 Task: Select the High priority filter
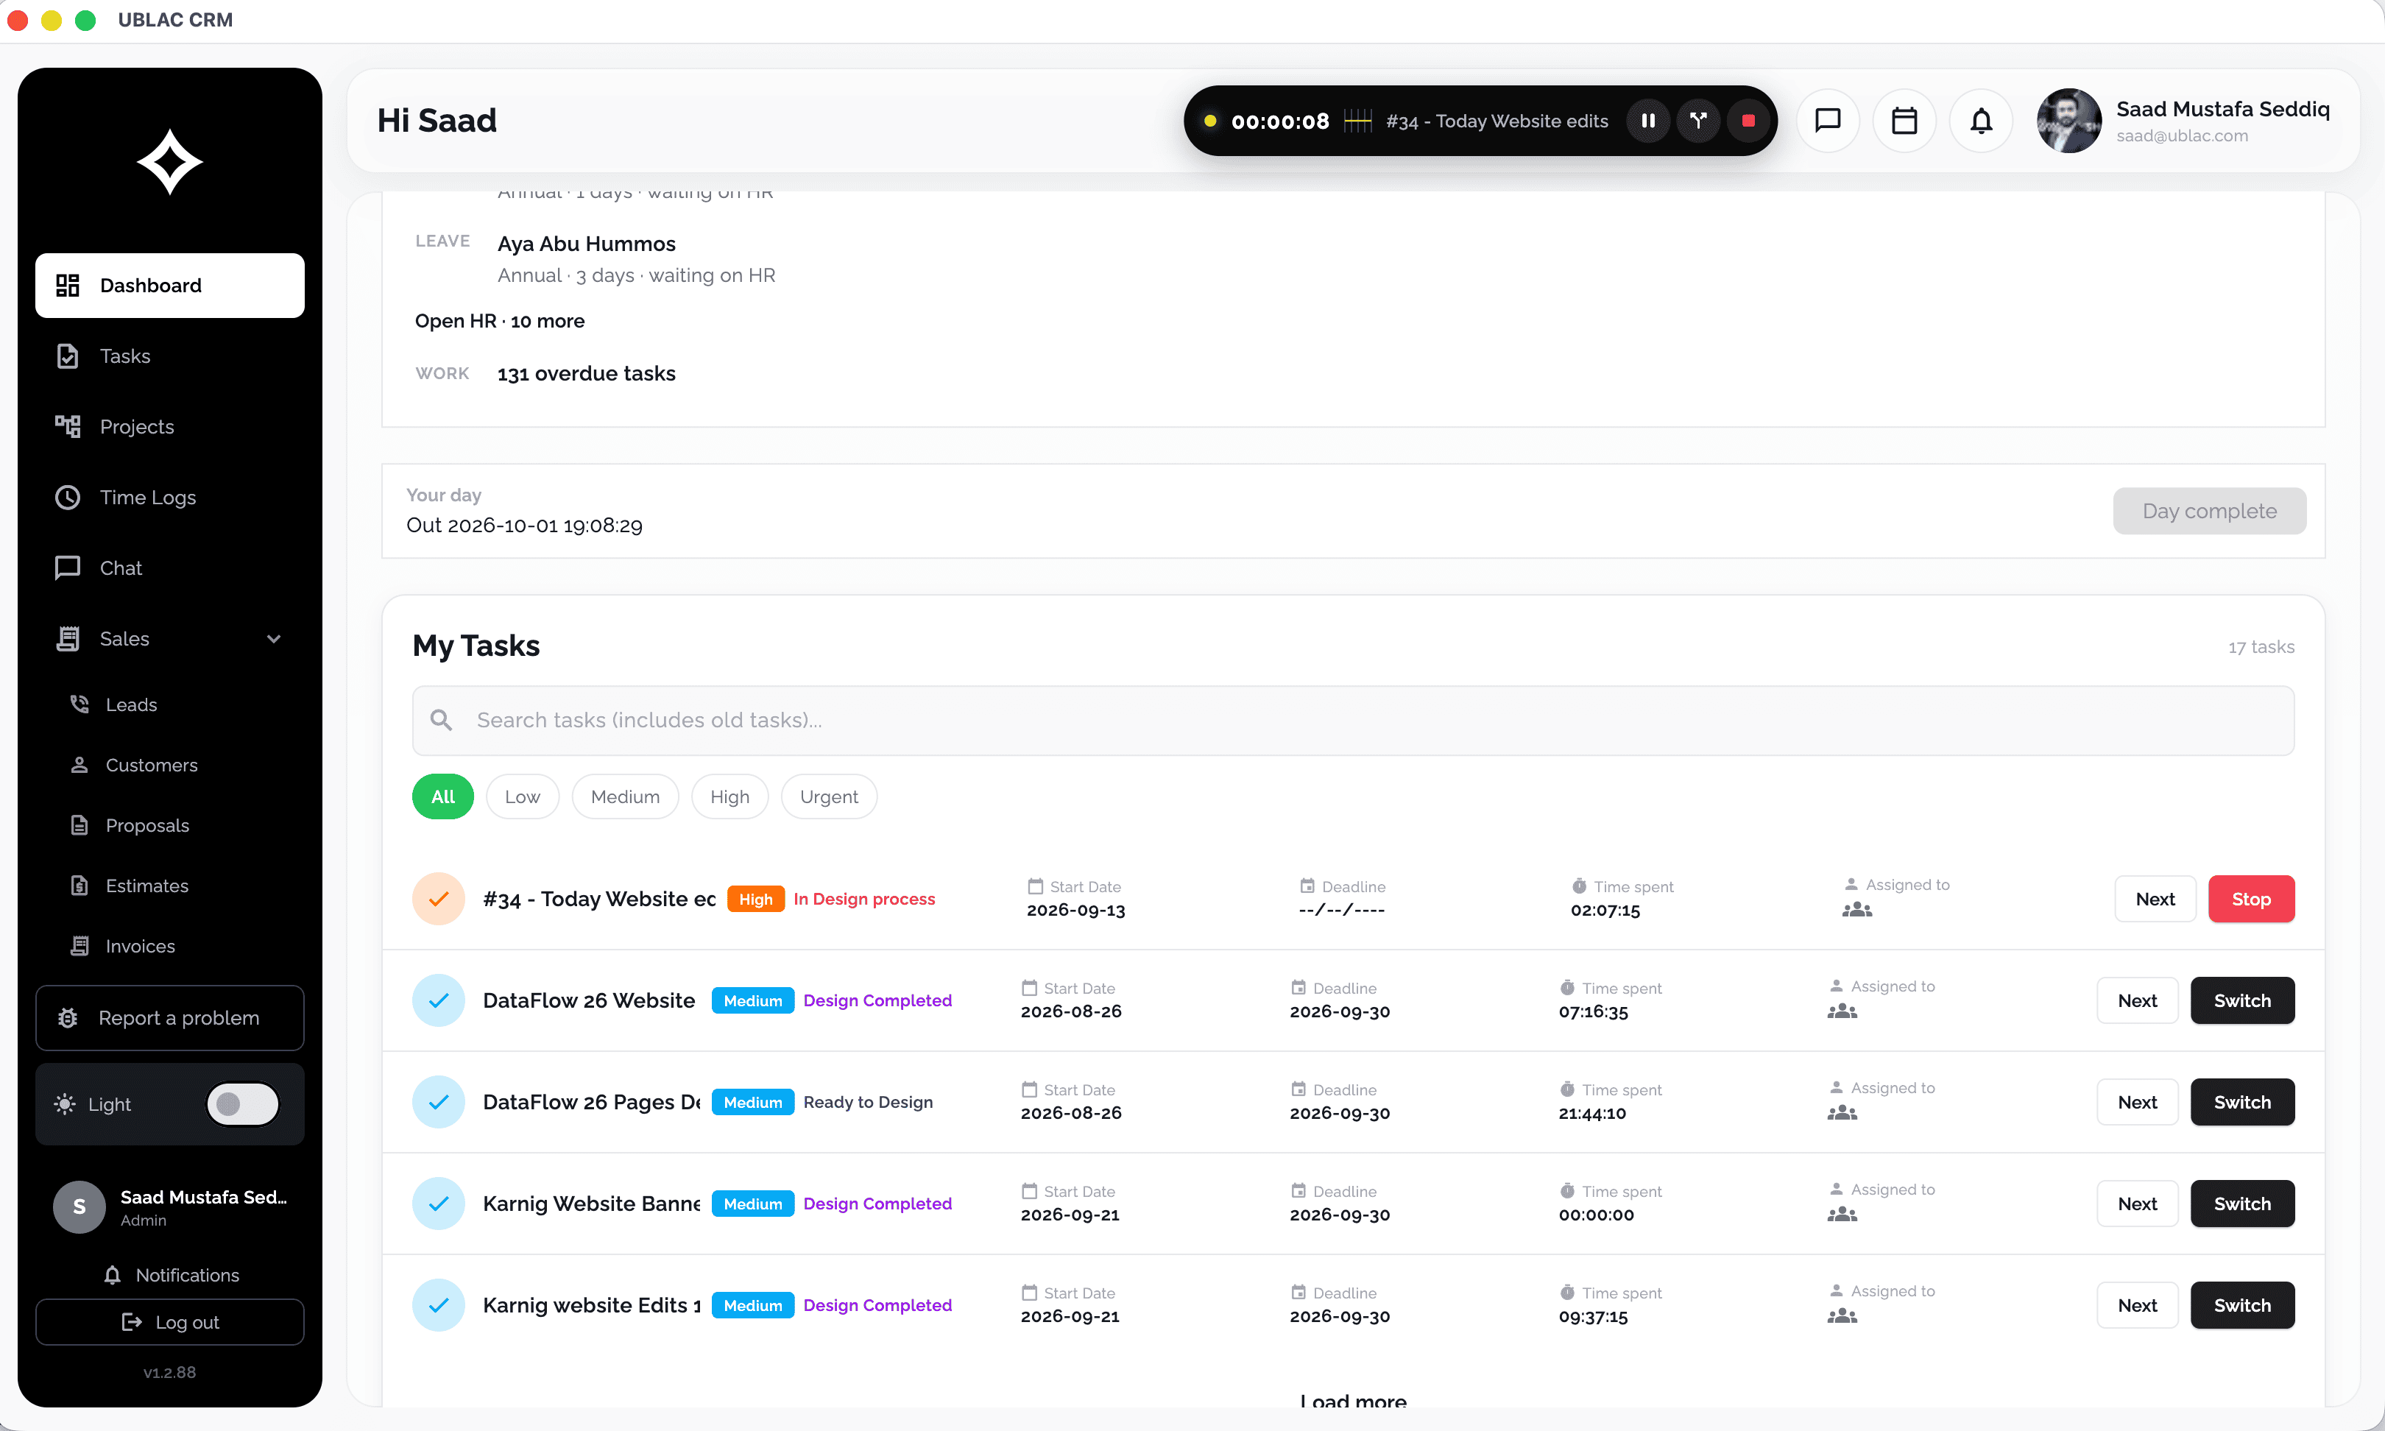click(729, 796)
